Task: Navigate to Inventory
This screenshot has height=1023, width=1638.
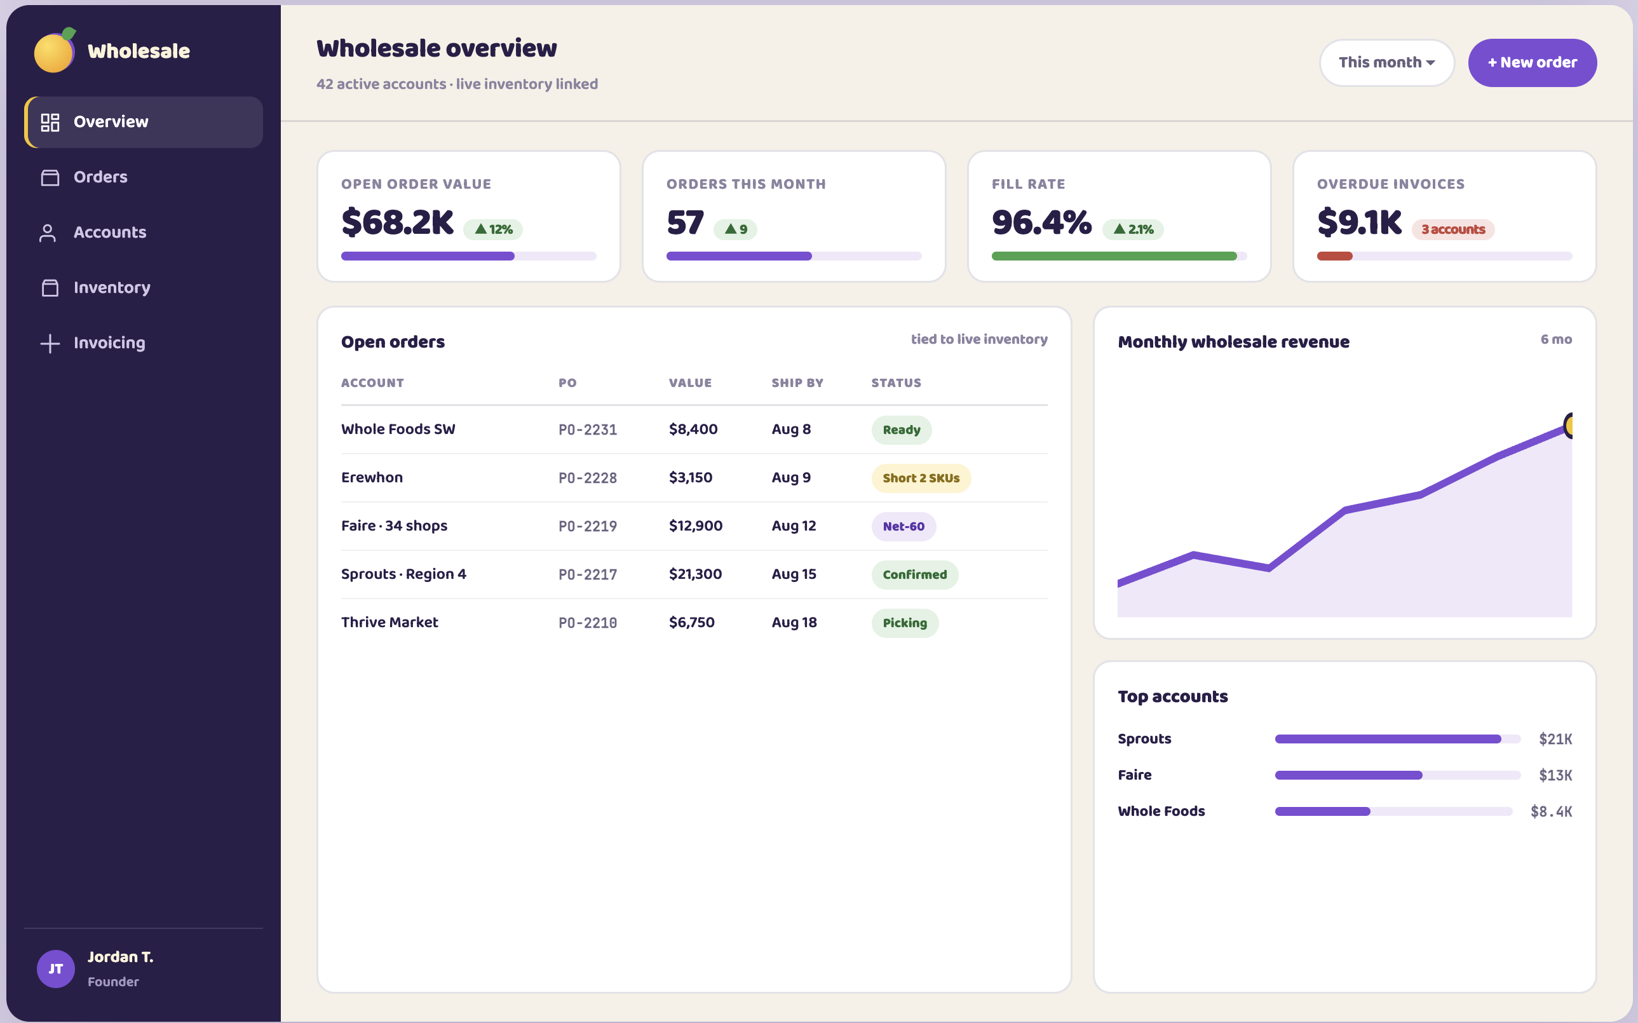Action: 144,288
